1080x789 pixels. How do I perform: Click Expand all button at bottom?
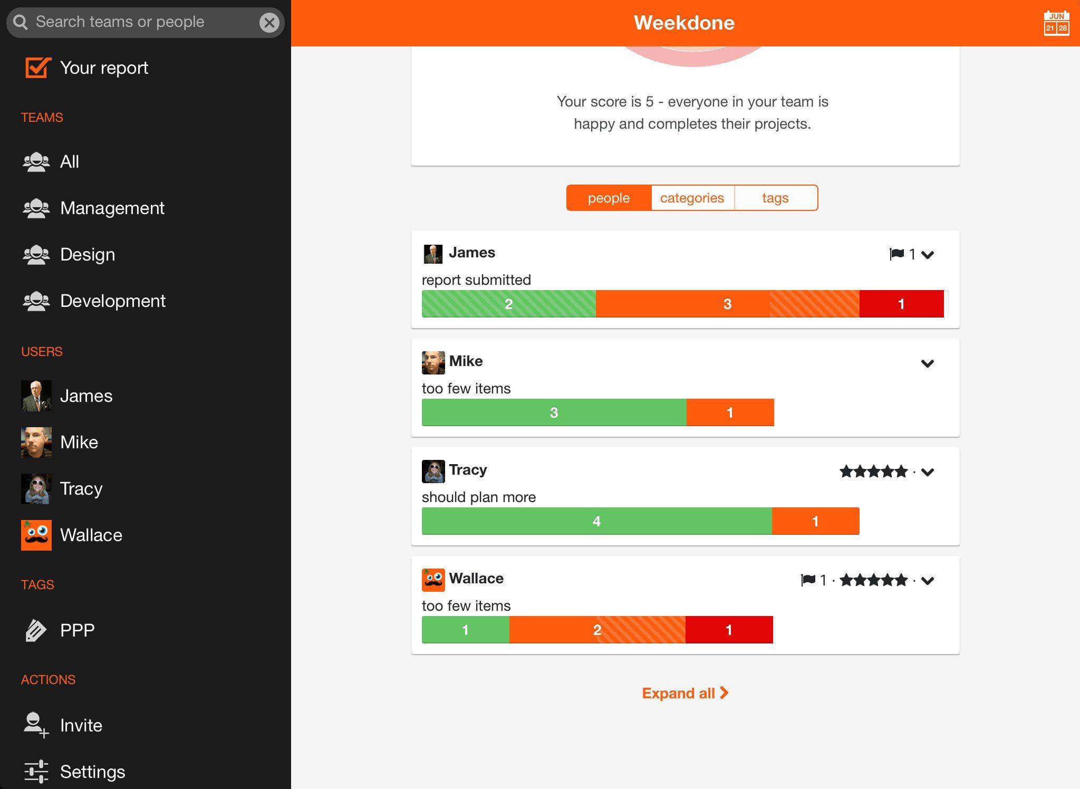point(684,692)
